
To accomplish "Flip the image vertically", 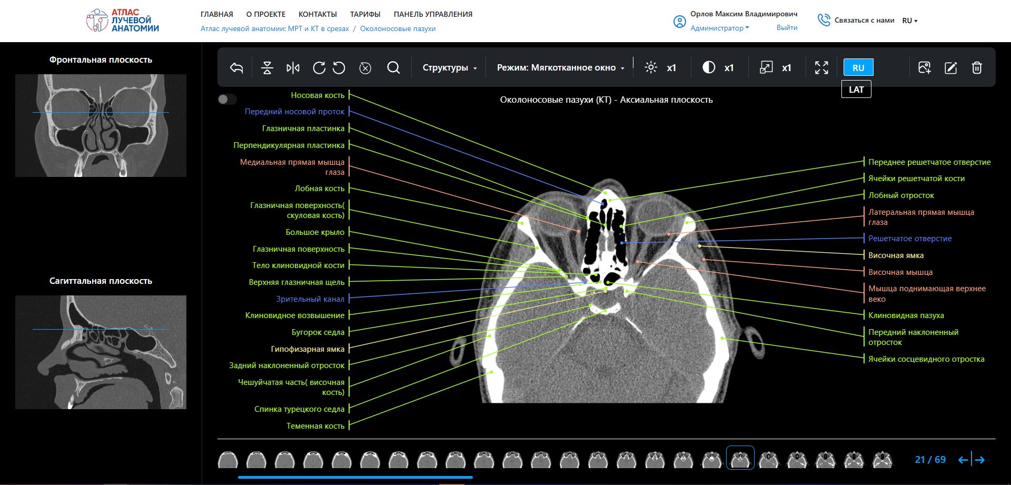I will point(267,68).
